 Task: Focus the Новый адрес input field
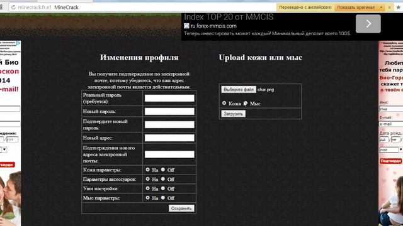169,138
